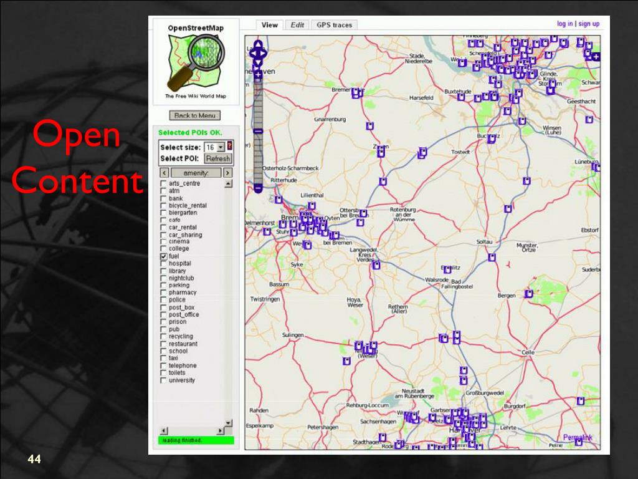638x479 pixels.
Task: Click the OpenStreetMap magnifying glass logo
Action: point(196,62)
